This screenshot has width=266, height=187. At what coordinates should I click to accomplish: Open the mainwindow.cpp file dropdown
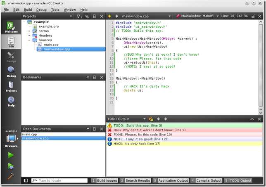(146, 16)
